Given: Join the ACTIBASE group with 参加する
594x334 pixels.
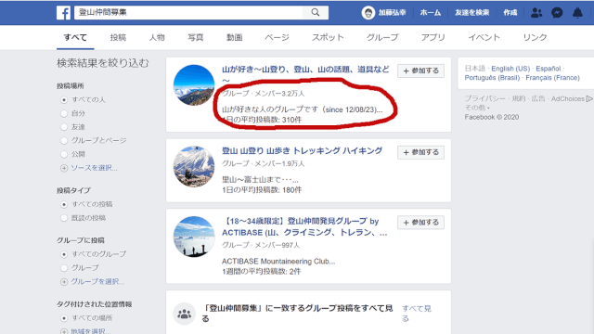Looking at the screenshot, I should [x=420, y=223].
